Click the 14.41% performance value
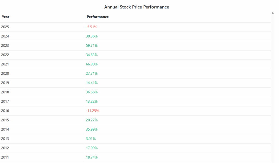 [92, 83]
